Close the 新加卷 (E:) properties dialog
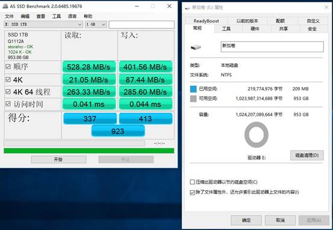This screenshot has height=230, width=333. pyautogui.click(x=326, y=7)
